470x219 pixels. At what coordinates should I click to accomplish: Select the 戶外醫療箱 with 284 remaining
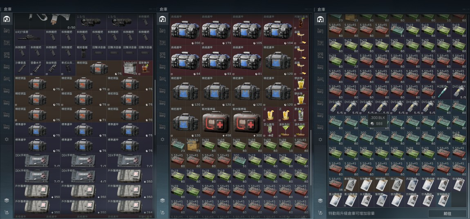pos(130,207)
